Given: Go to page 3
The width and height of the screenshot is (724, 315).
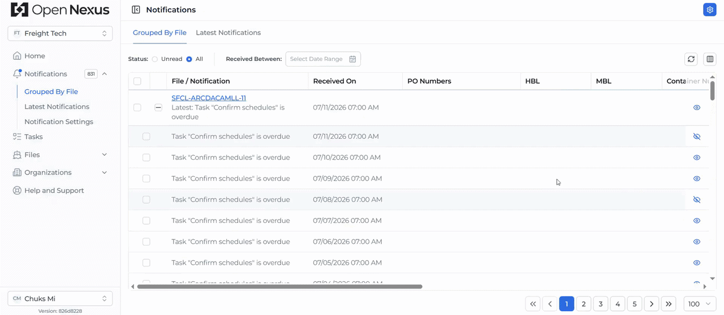Looking at the screenshot, I should [601, 304].
